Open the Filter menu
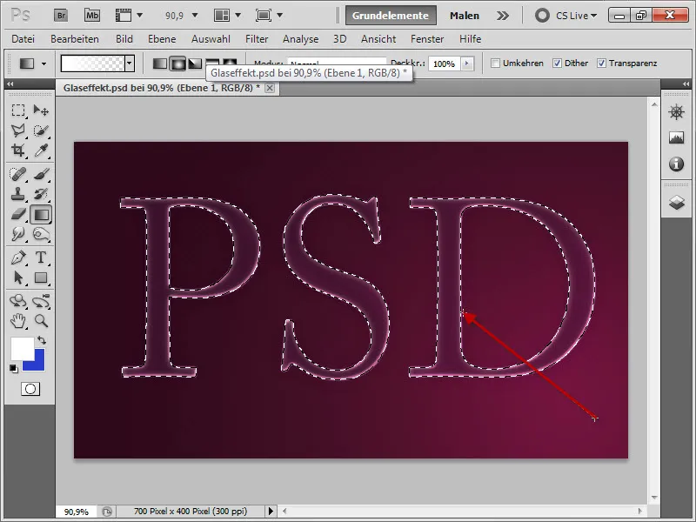The height and width of the screenshot is (522, 696). pos(257,39)
